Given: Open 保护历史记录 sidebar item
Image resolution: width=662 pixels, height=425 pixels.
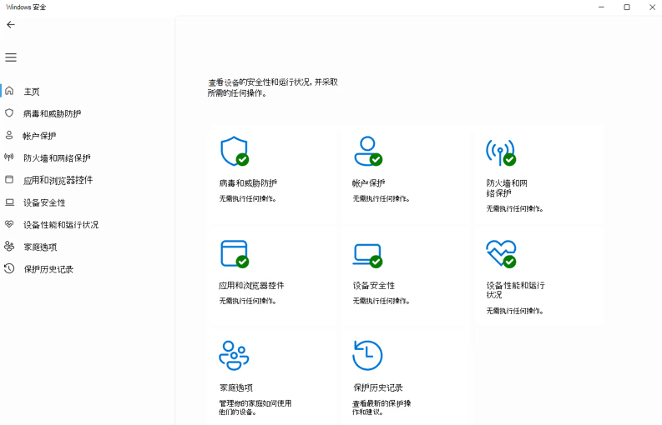Looking at the screenshot, I should point(48,269).
